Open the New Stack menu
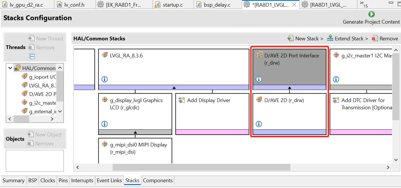Viewport: 401px width, 188px height. [x=305, y=39]
